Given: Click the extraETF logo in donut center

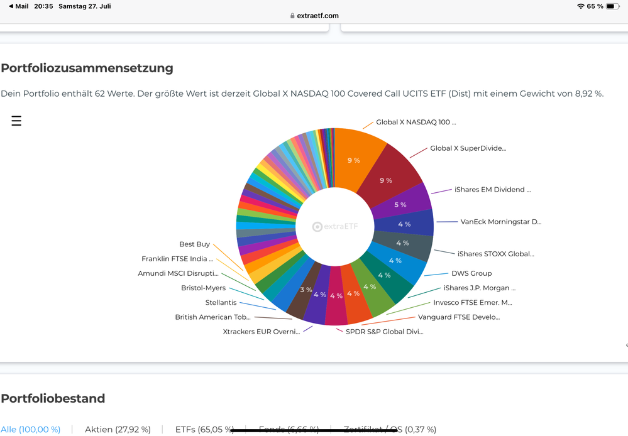Looking at the screenshot, I should pos(335,227).
